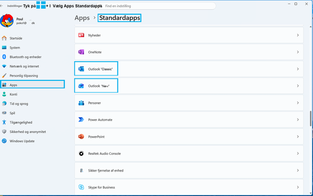Open Windows Update settings
The height and width of the screenshot is (196, 313).
32,141
